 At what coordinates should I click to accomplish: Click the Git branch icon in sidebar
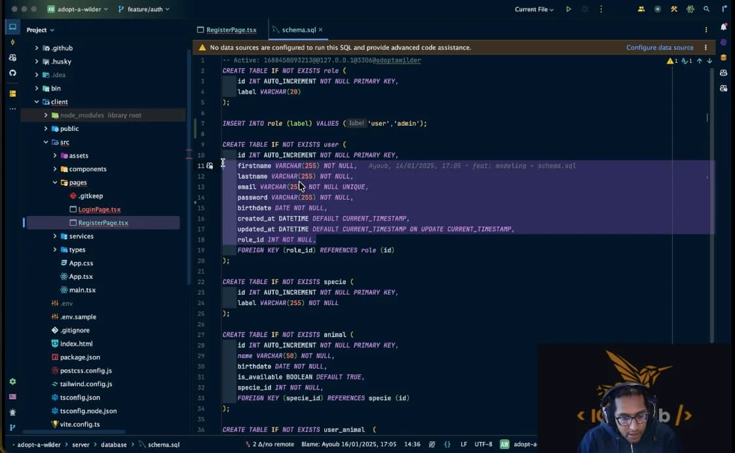tap(12, 427)
